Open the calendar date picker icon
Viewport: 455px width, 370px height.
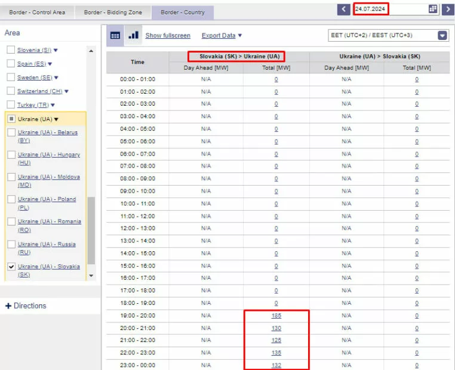pyautogui.click(x=433, y=9)
